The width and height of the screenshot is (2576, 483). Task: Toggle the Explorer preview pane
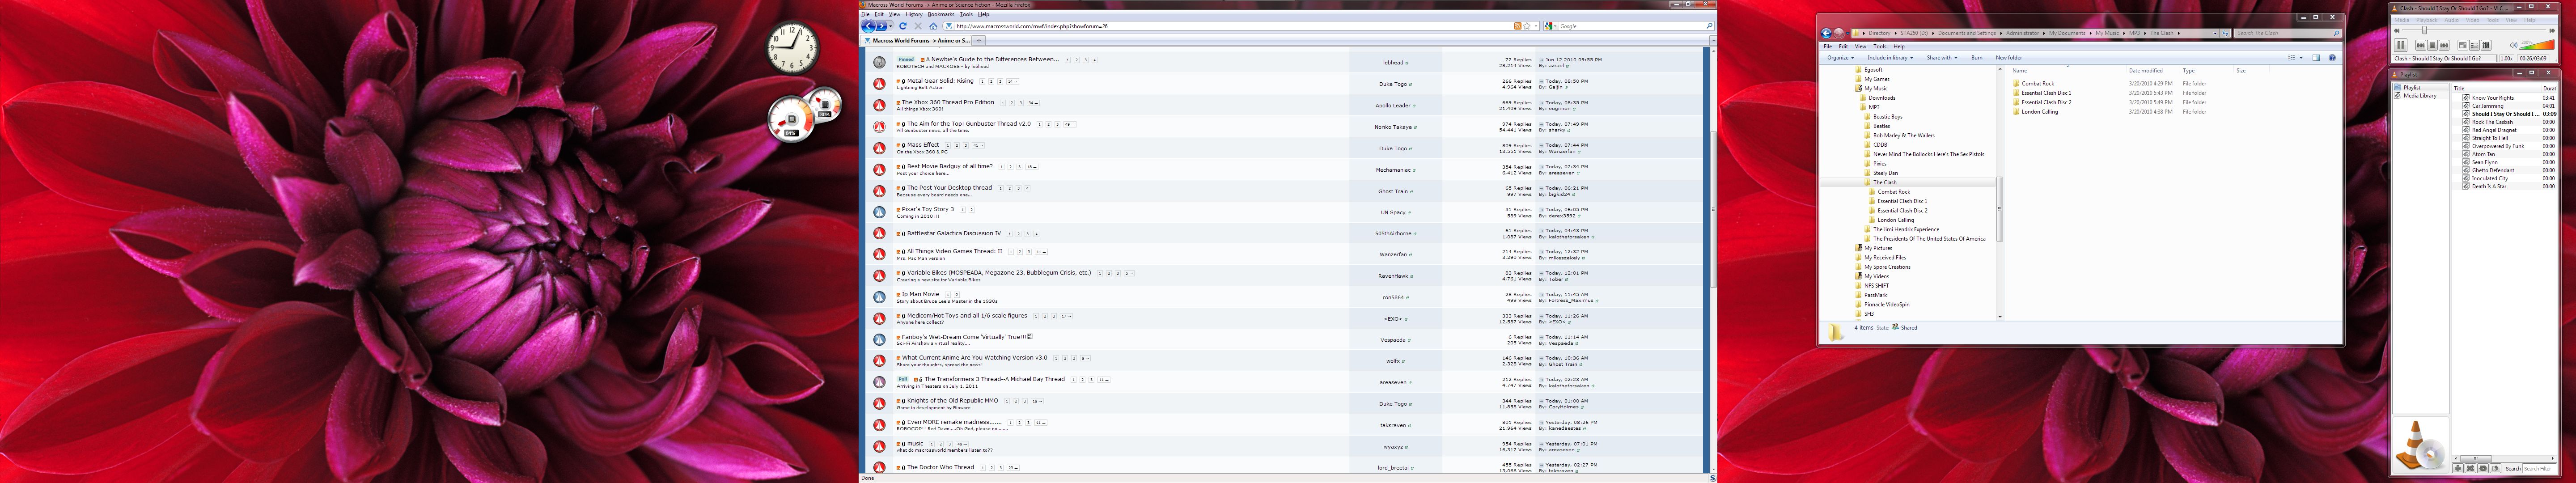coord(2316,58)
